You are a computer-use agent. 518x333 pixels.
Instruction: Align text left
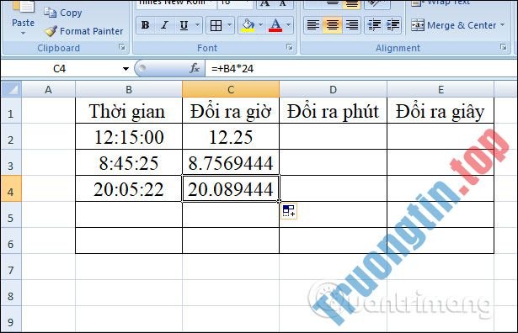312,25
